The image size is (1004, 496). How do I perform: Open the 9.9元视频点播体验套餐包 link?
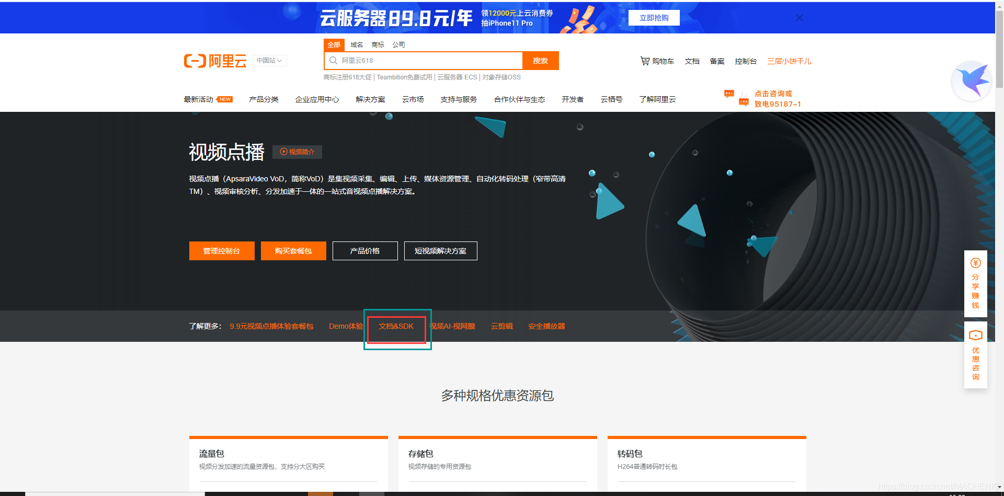[271, 326]
